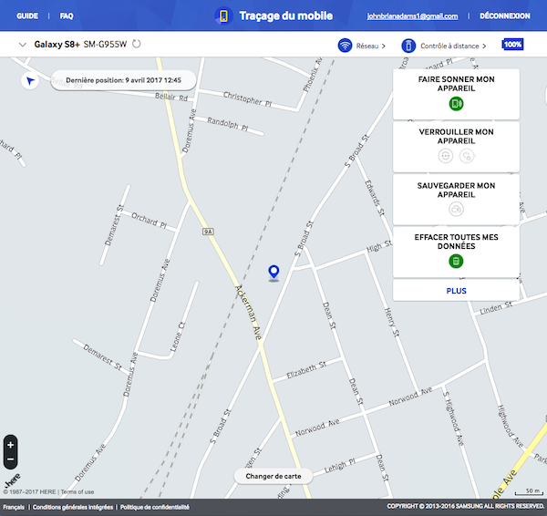Zoom out with the minus button
The image size is (547, 516).
coord(10,459)
